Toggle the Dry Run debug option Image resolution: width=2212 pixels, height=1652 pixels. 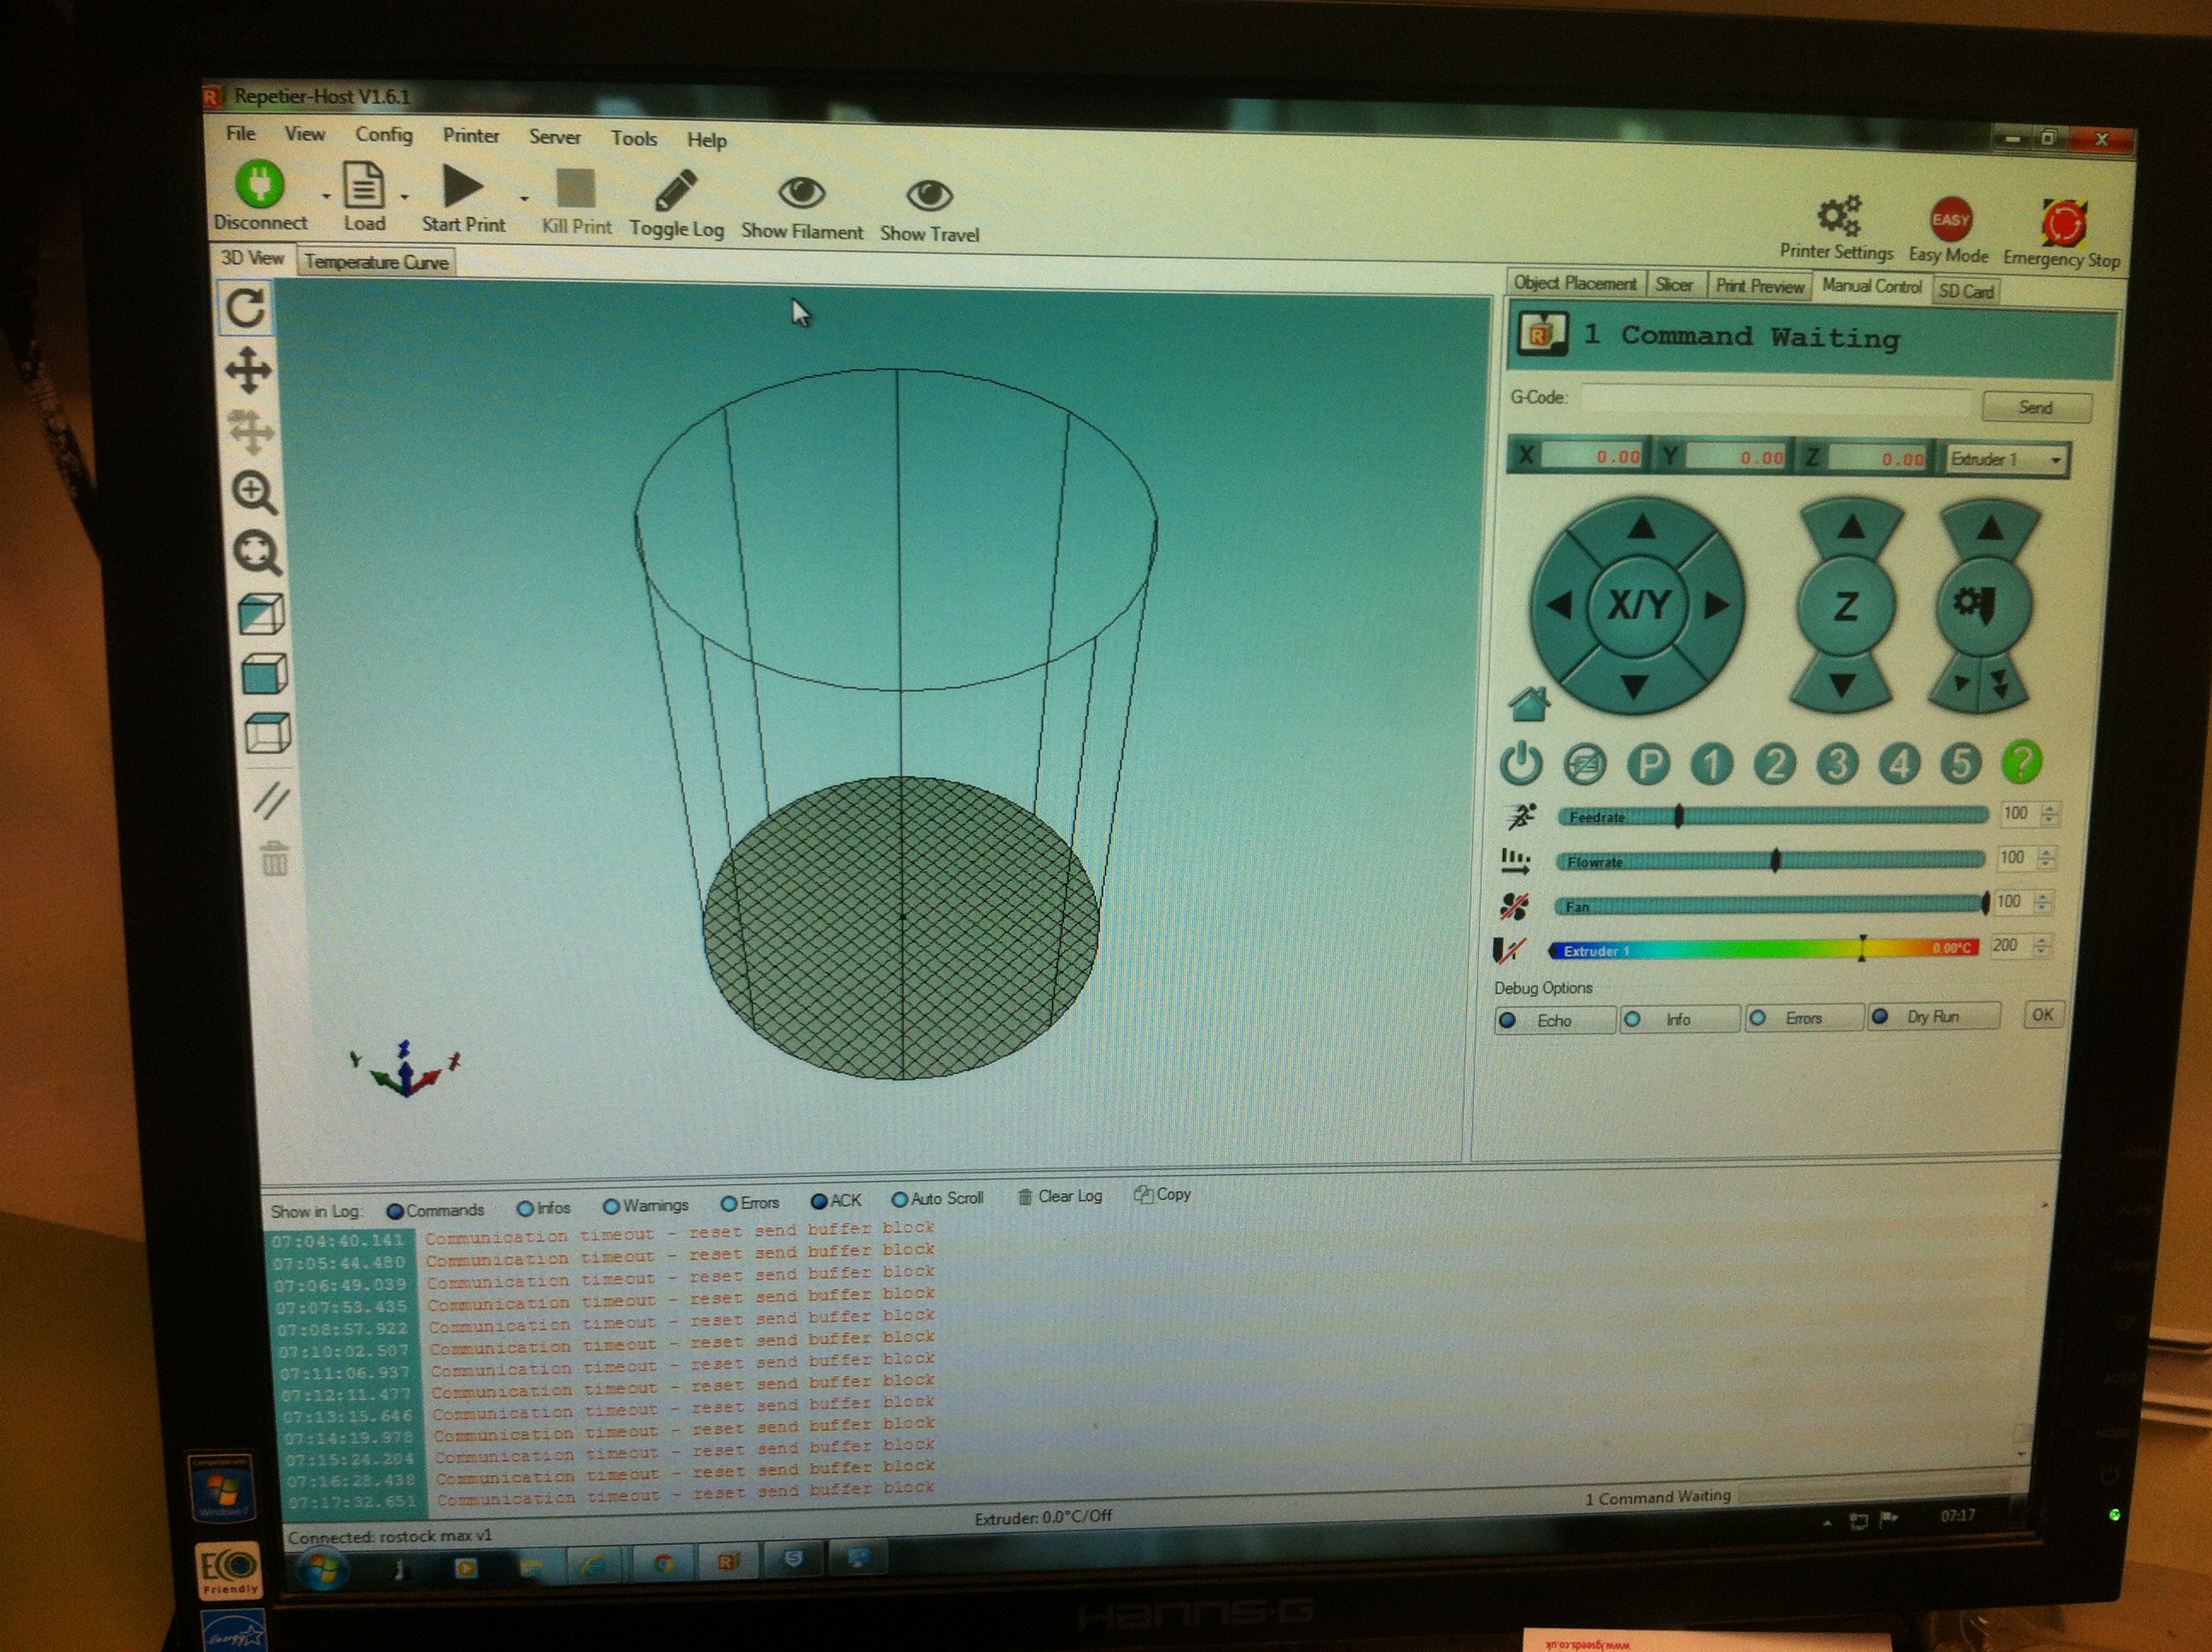pos(1932,1017)
